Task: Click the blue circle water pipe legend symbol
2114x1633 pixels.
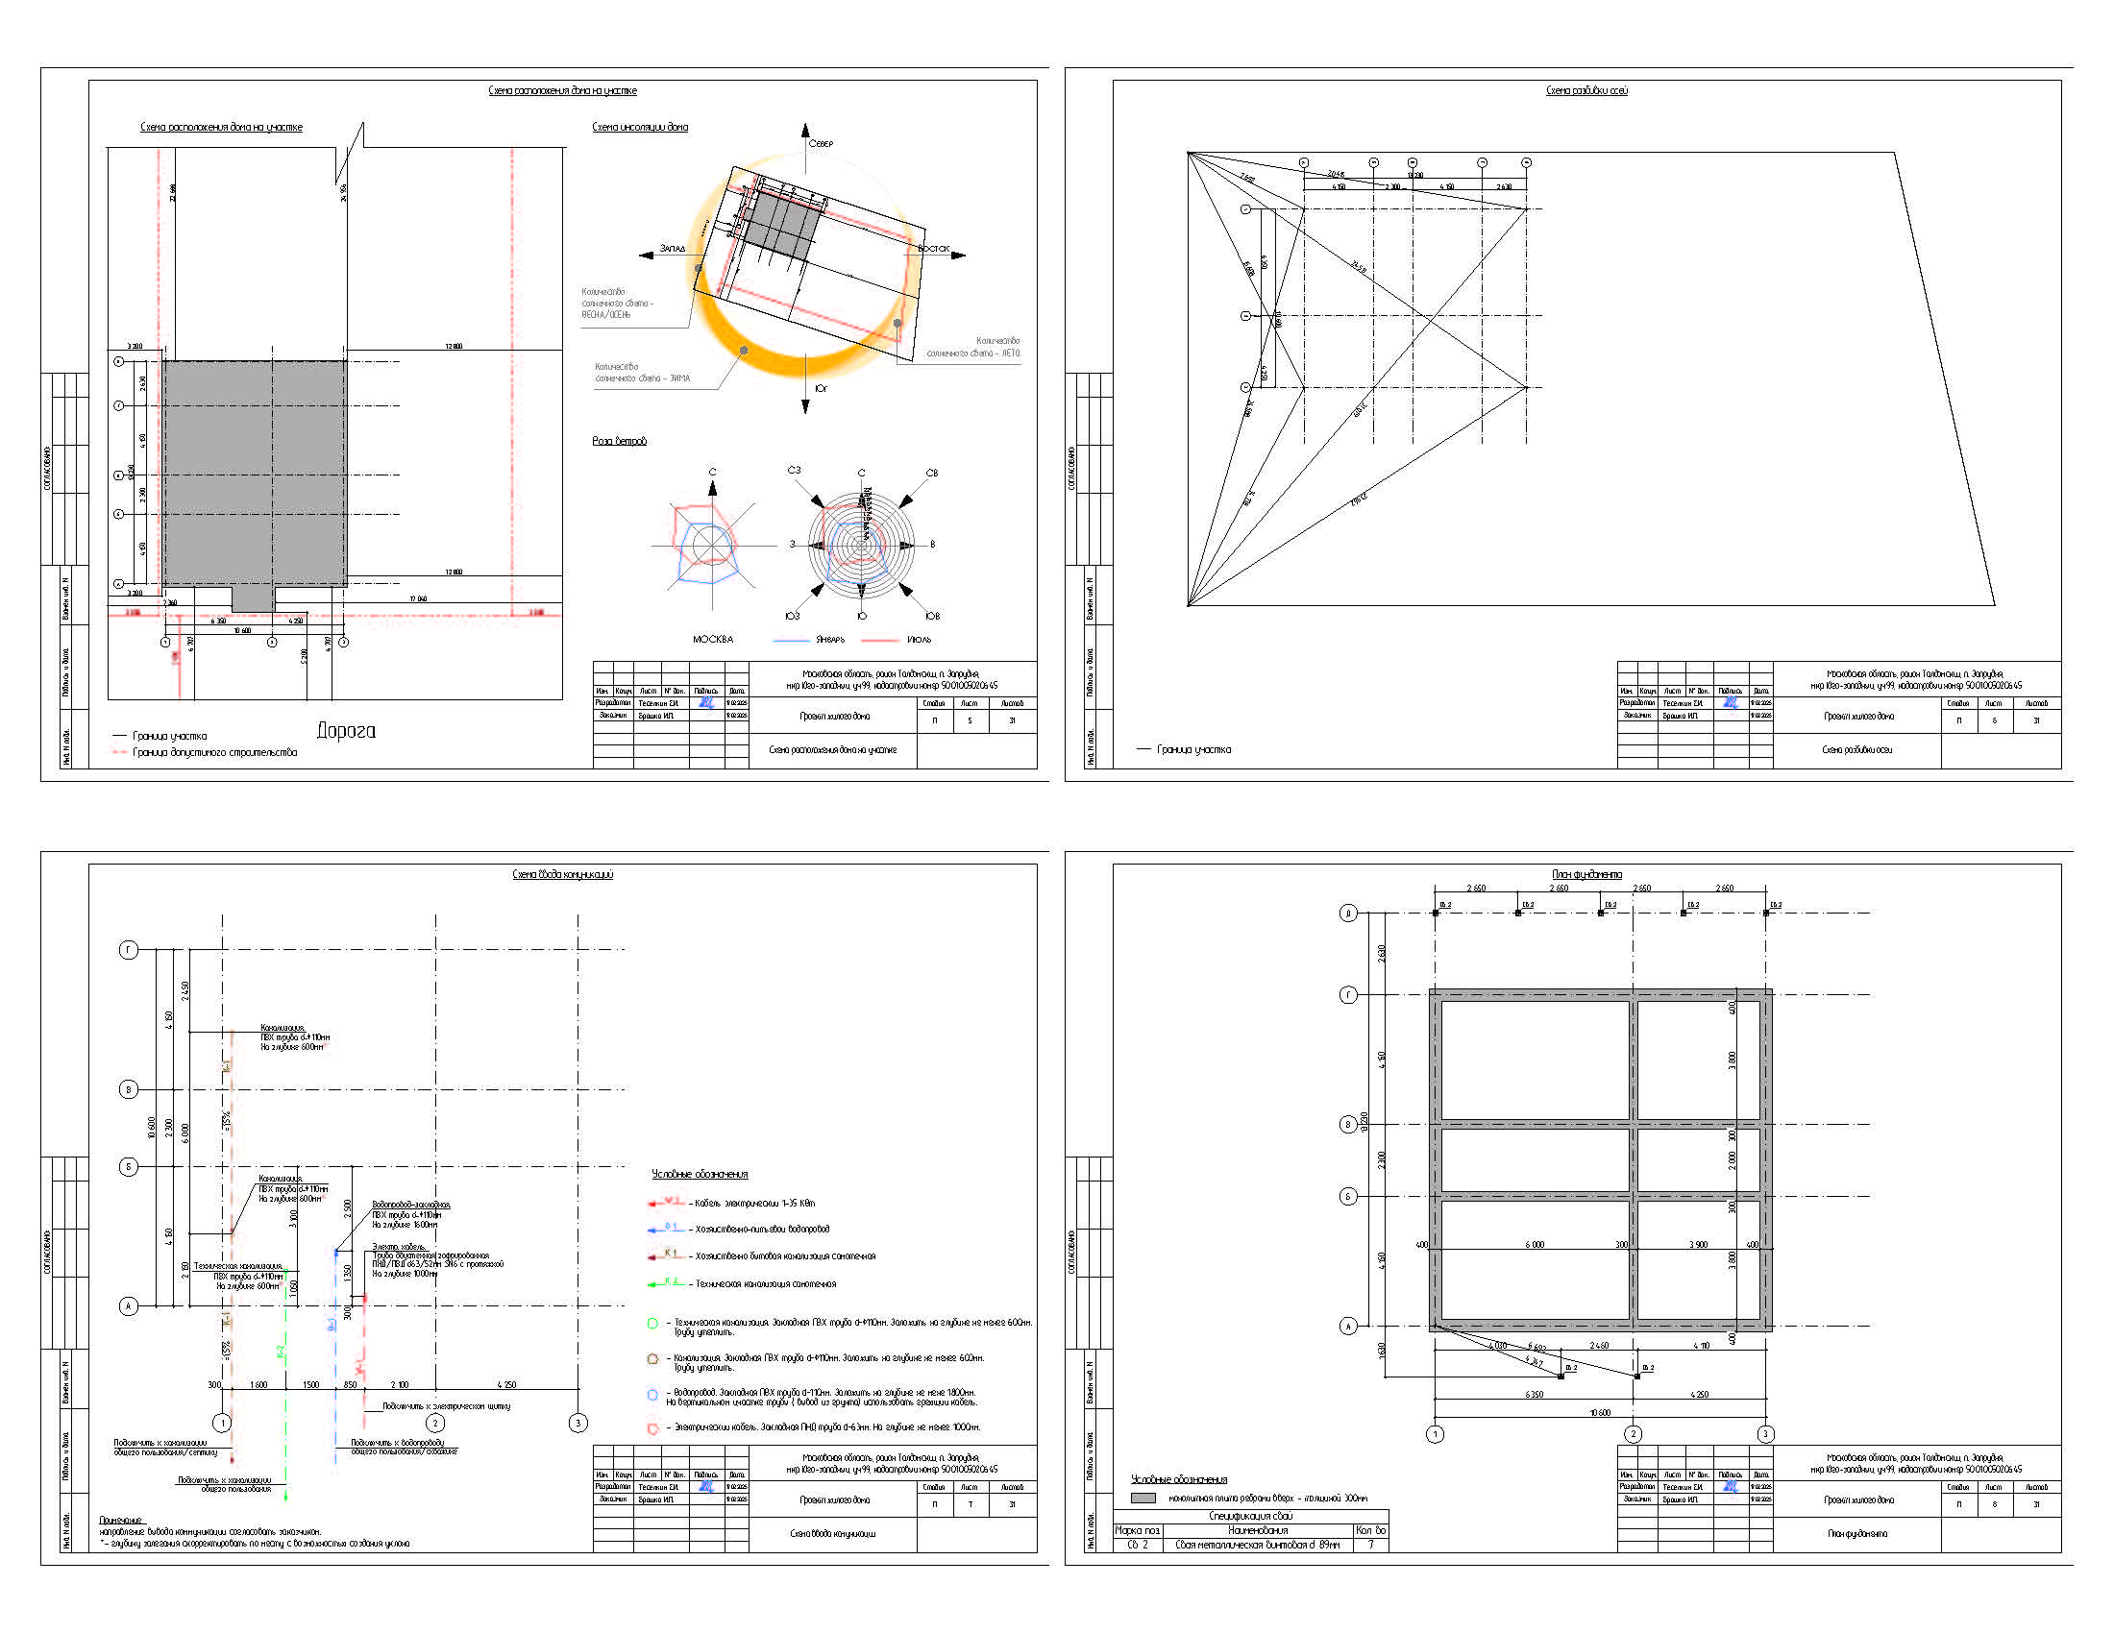Action: 652,1395
